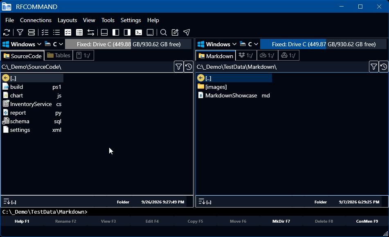Select parent [..] entry in left panel
This screenshot has height=237, width=389.
point(32,78)
